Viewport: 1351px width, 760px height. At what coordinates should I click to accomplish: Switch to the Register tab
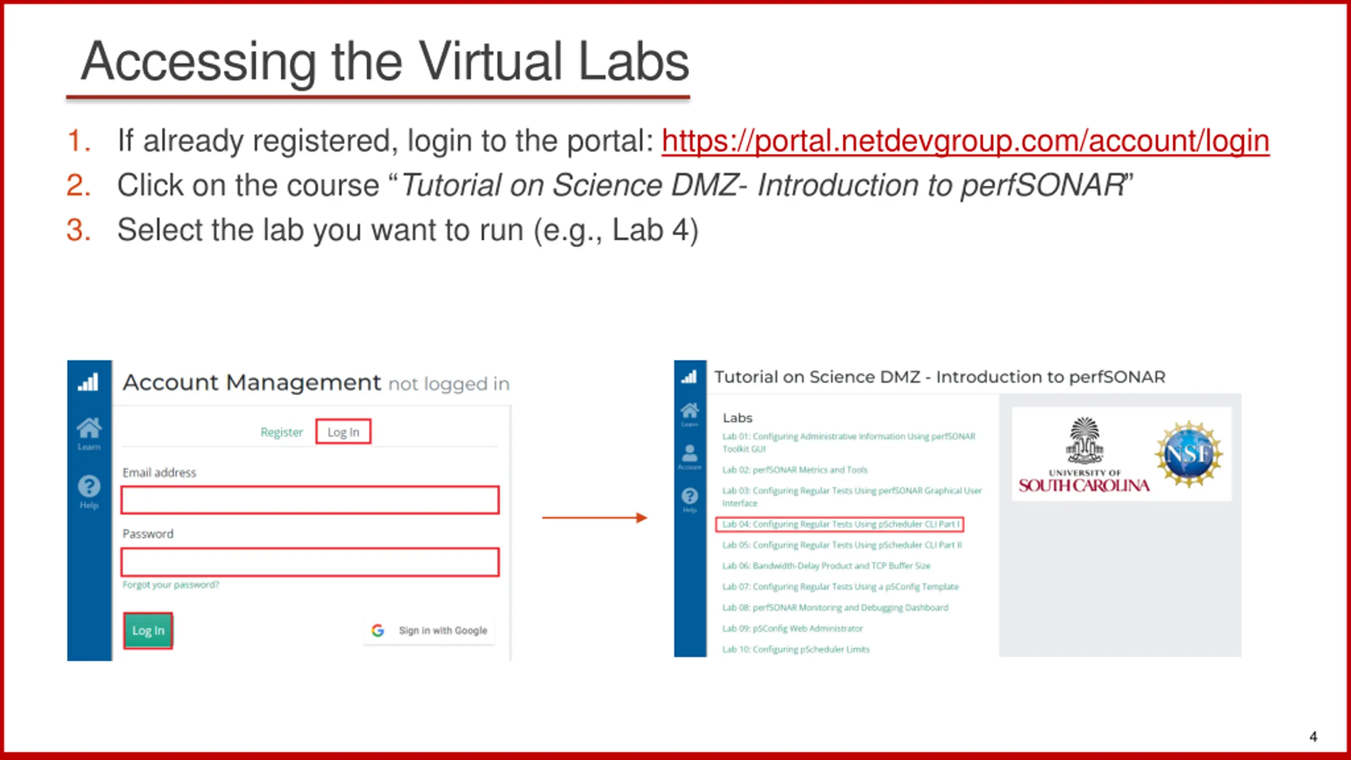coord(281,432)
